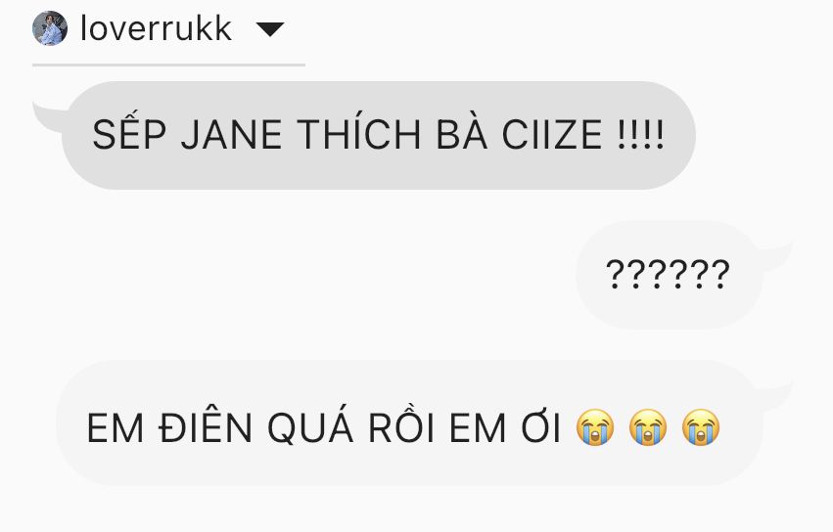Image resolution: width=833 pixels, height=532 pixels.
Task: Click the exclamation marks after CIIZE
Action: [640, 135]
